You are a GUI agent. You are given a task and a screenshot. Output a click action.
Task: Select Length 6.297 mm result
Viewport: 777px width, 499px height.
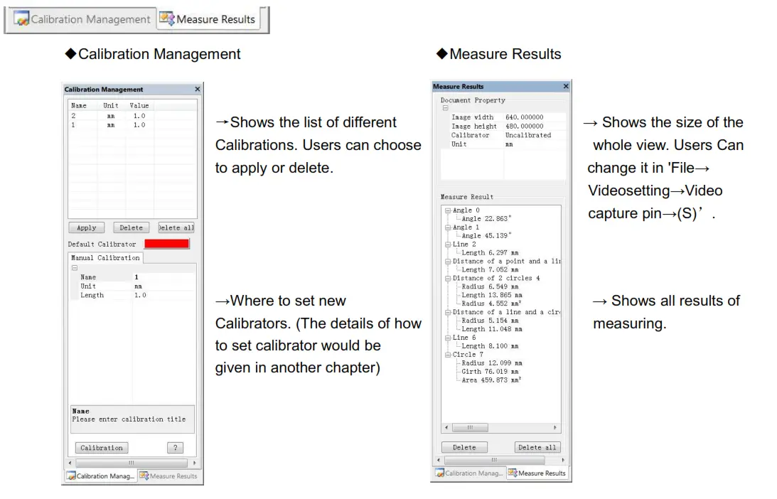pos(490,253)
